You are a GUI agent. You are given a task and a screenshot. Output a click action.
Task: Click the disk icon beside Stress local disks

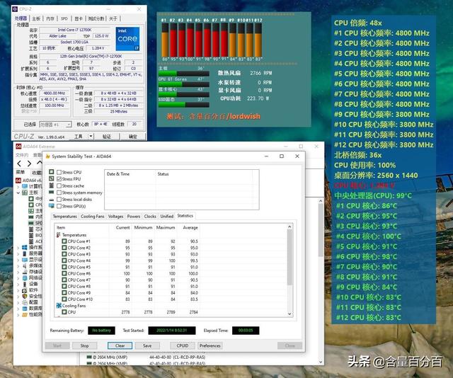52,200
